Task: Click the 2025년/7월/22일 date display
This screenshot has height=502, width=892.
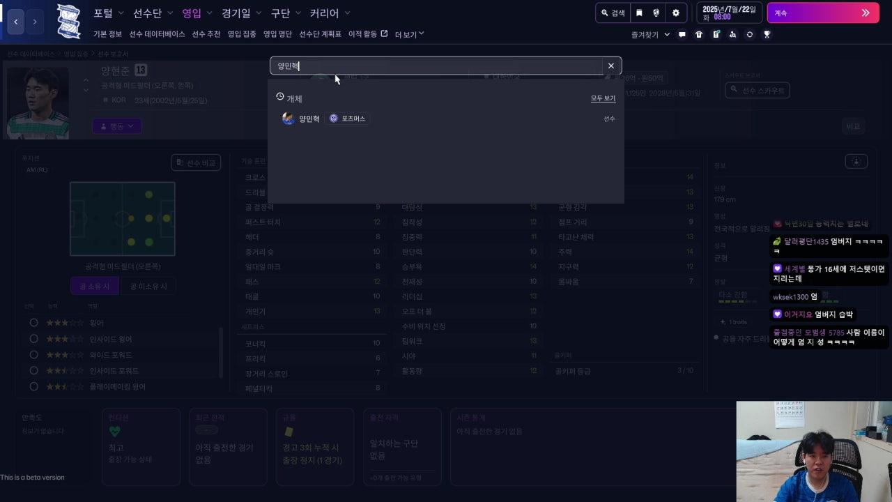Action: (730, 13)
